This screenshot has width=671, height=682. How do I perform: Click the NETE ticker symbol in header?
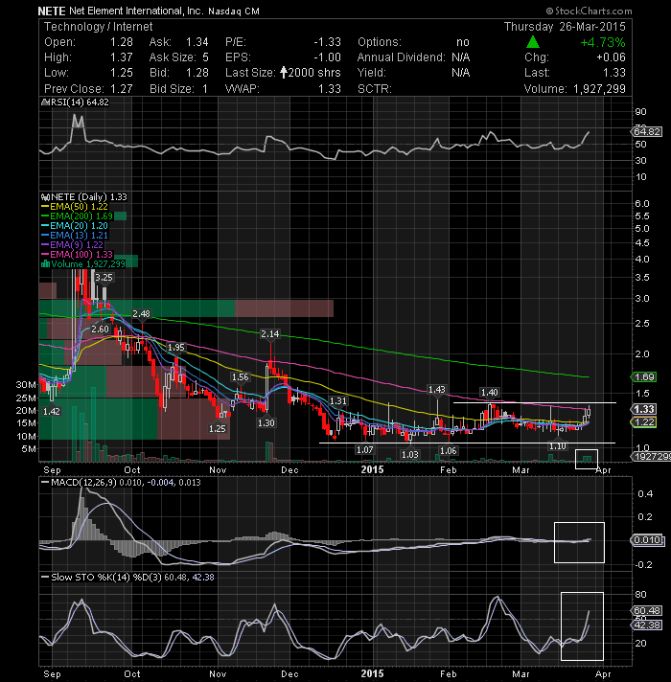(52, 11)
